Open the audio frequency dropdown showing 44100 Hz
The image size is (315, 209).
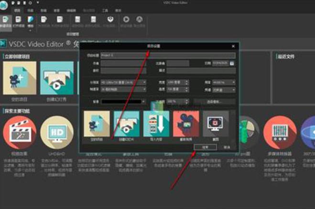point(224,82)
